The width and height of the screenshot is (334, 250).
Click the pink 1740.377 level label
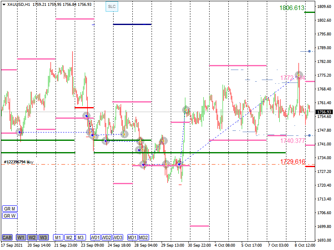tap(293, 141)
